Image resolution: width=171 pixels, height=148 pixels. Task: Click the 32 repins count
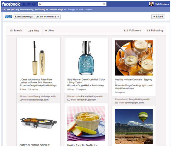pos(81,90)
